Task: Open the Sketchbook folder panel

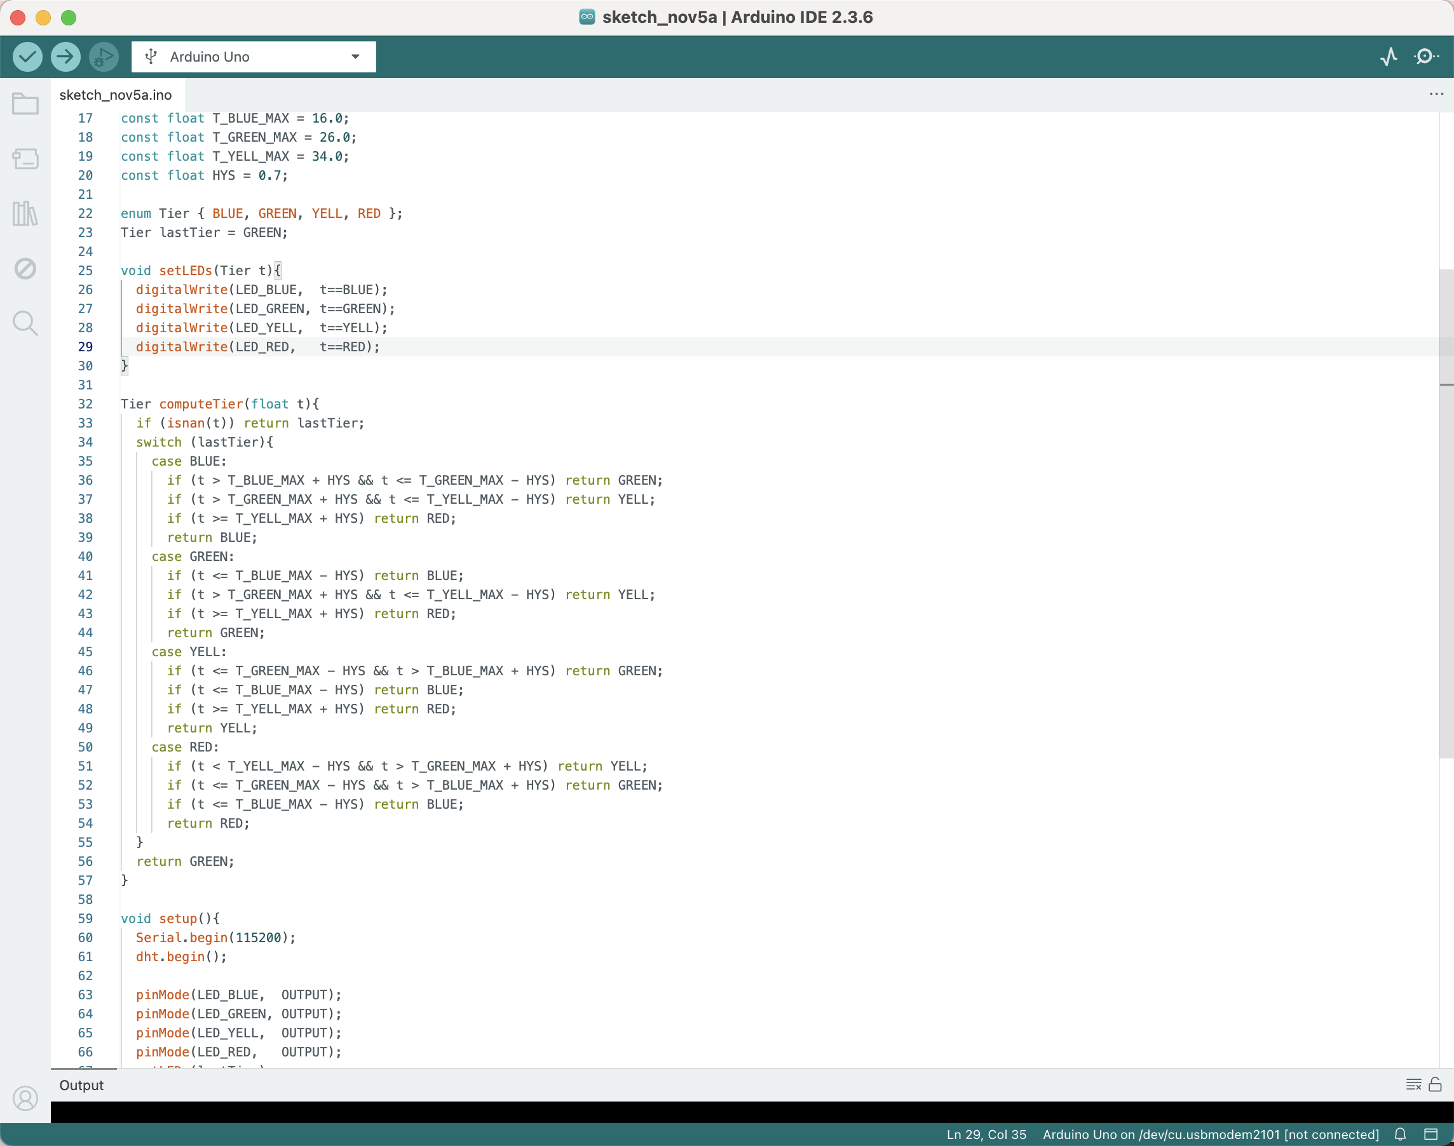Action: click(x=25, y=104)
